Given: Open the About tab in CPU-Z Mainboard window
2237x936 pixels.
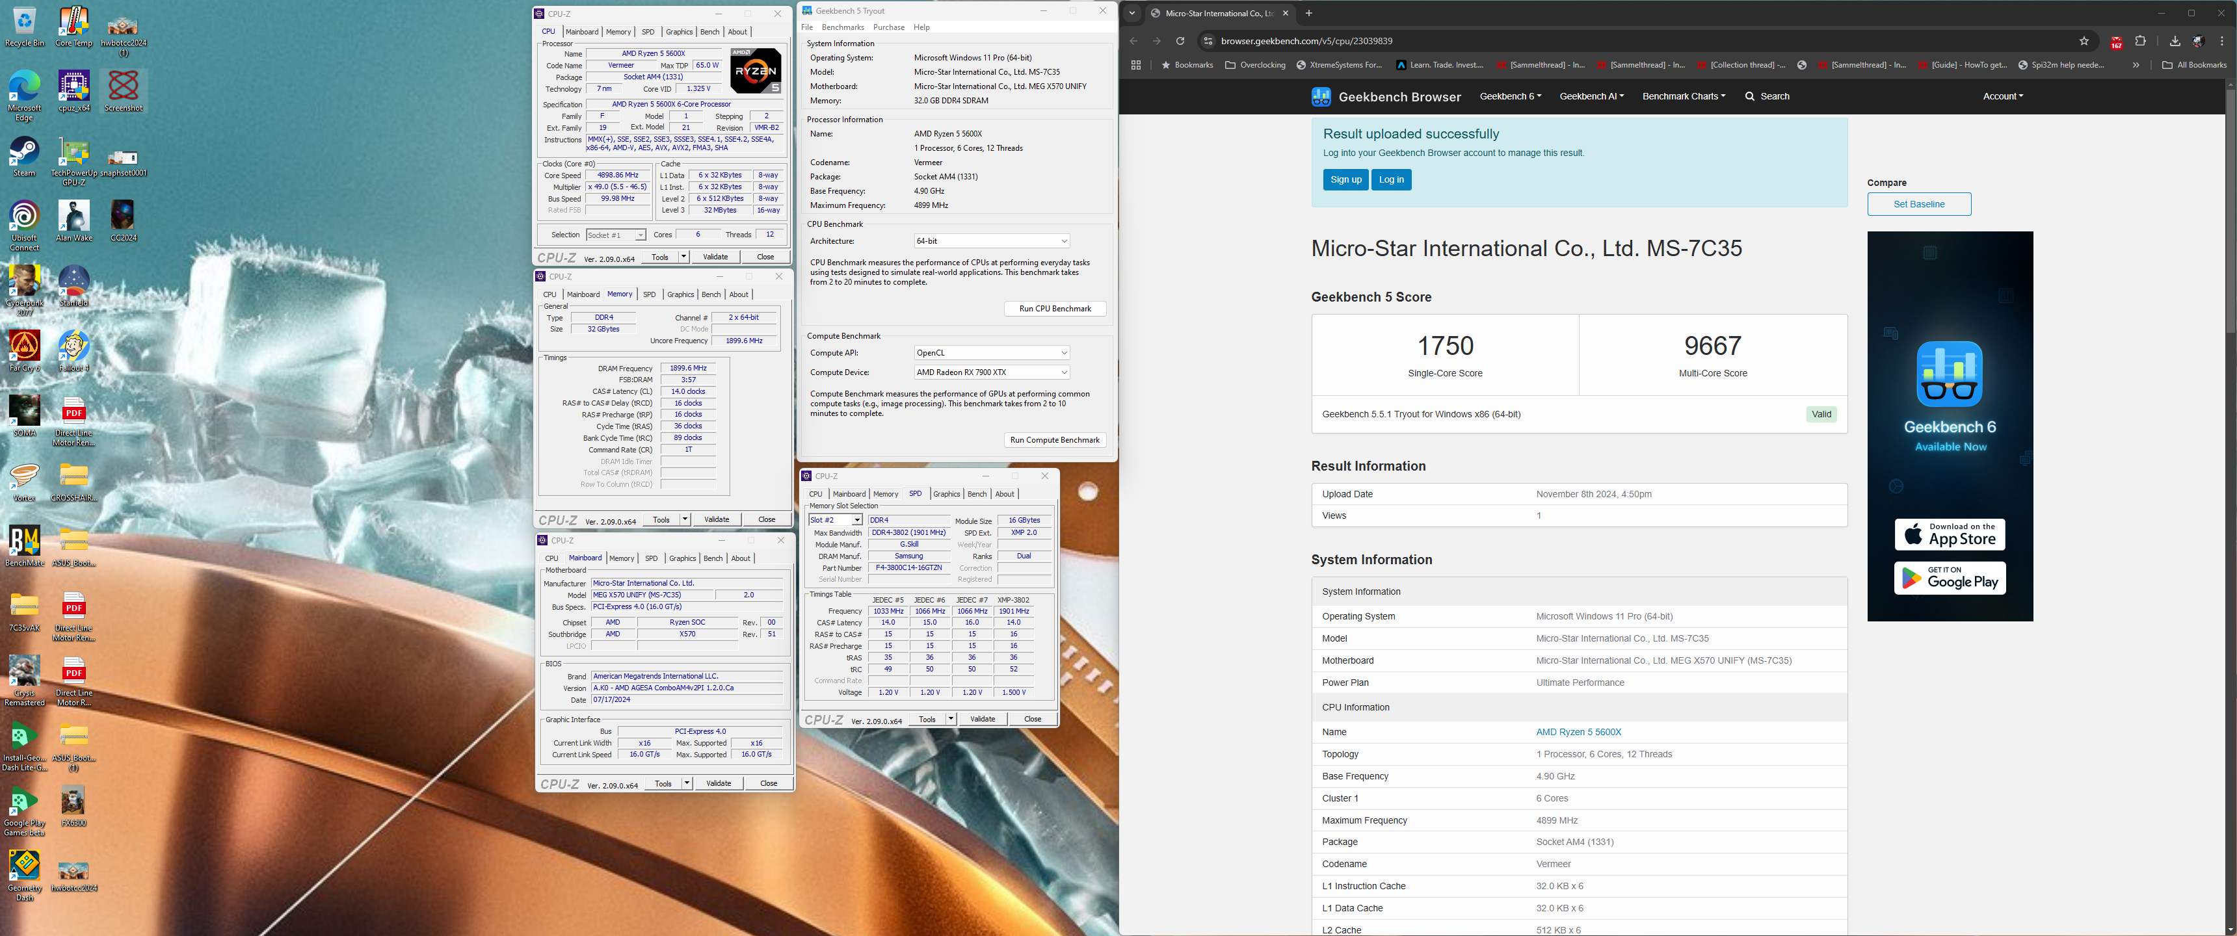Looking at the screenshot, I should 741,558.
